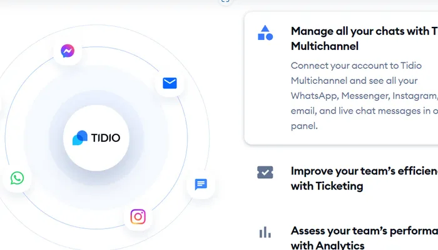Click the Multichannel shapes icon
The height and width of the screenshot is (250, 438).
pos(265,33)
